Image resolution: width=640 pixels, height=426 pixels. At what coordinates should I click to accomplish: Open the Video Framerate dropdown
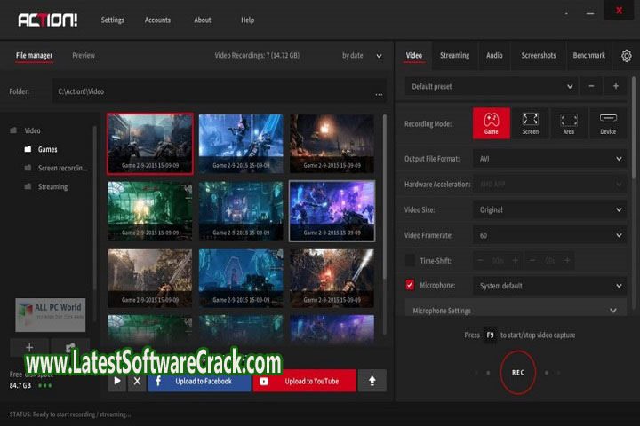point(550,235)
